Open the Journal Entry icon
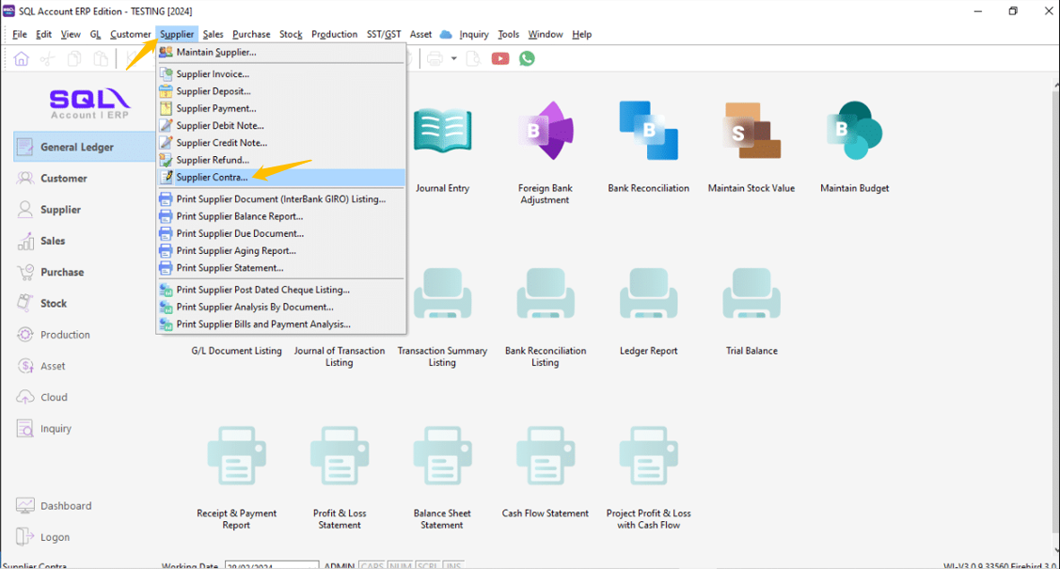The height and width of the screenshot is (569, 1060). [x=442, y=132]
